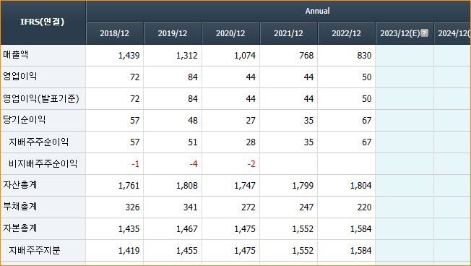The image size is (471, 266).
Task: Click the 지배주주순이익 row label
Action: coord(39,142)
